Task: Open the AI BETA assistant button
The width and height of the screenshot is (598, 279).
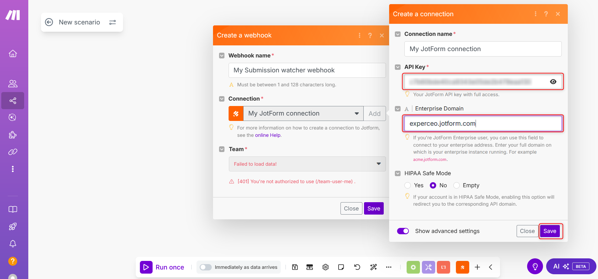Action: tap(571, 266)
